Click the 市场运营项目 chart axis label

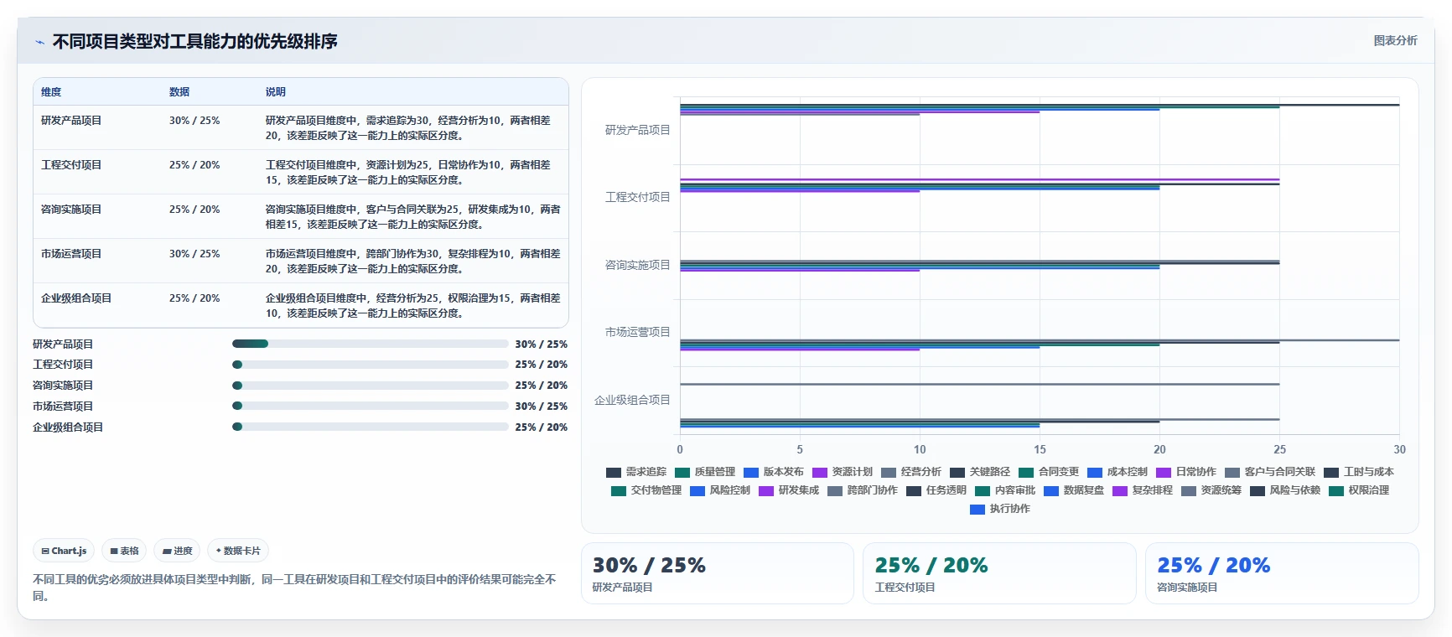(x=638, y=332)
